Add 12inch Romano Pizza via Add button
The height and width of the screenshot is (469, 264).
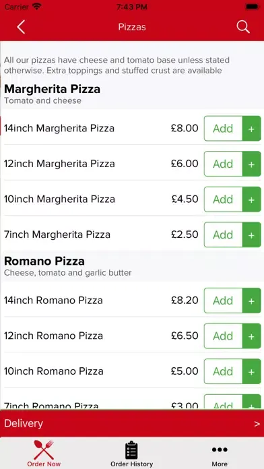(223, 336)
